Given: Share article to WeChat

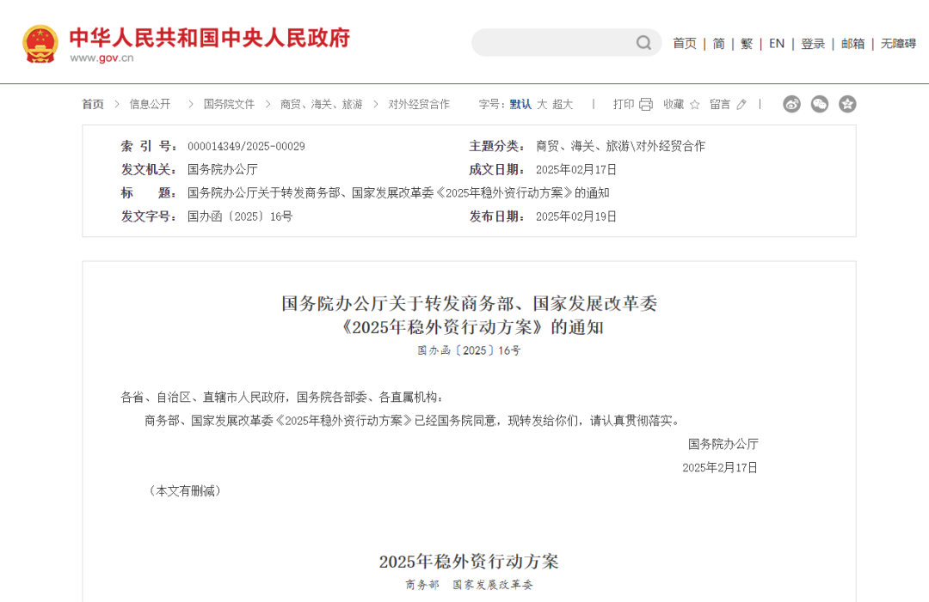Looking at the screenshot, I should (x=819, y=104).
